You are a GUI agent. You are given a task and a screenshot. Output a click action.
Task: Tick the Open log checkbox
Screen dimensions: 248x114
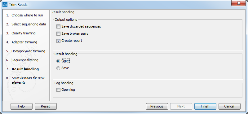pyautogui.click(x=58, y=90)
